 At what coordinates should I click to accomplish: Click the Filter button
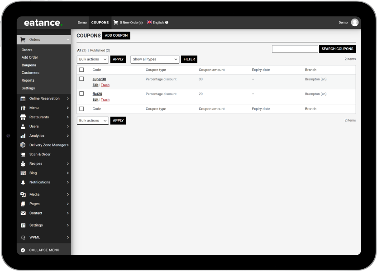(x=189, y=59)
